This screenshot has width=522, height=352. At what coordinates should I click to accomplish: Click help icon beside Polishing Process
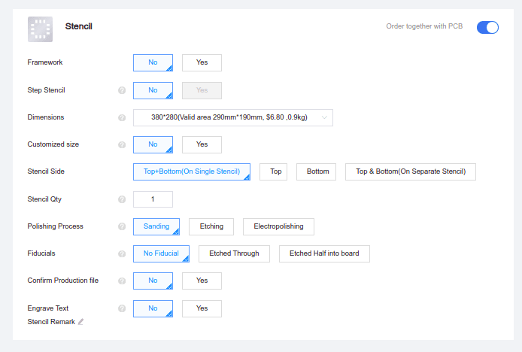click(x=122, y=226)
